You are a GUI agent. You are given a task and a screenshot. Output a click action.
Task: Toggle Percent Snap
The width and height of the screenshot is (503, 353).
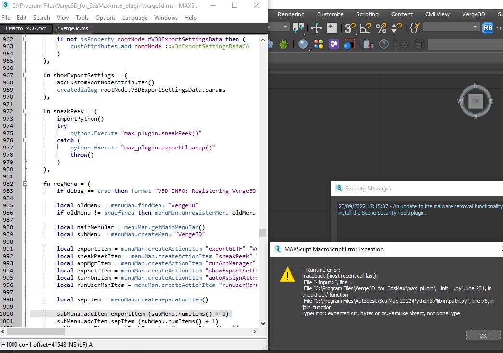(381, 28)
